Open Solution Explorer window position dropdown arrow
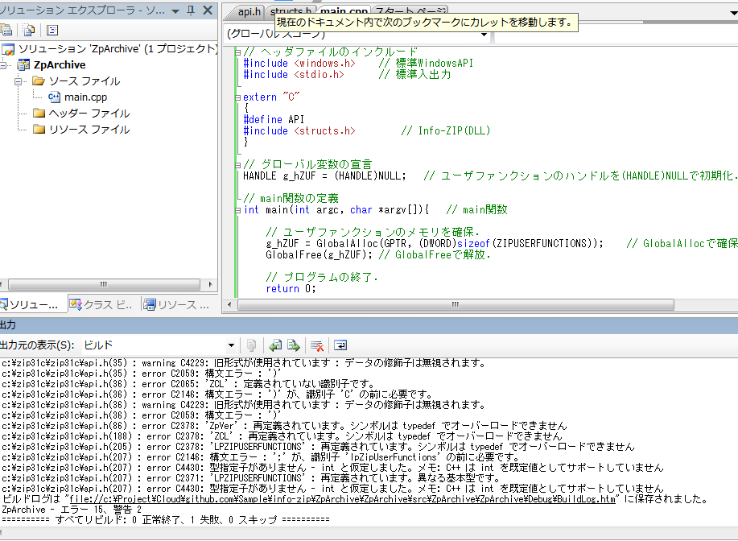This screenshot has width=738, height=541. click(175, 10)
